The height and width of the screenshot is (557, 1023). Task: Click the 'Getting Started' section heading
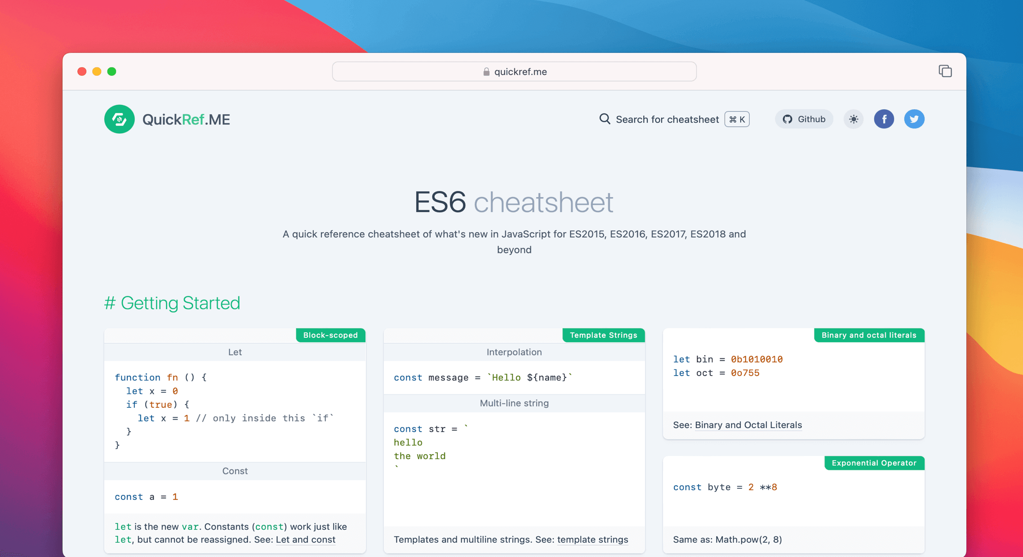click(x=172, y=303)
